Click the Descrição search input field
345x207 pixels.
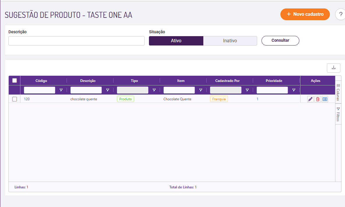(77, 41)
